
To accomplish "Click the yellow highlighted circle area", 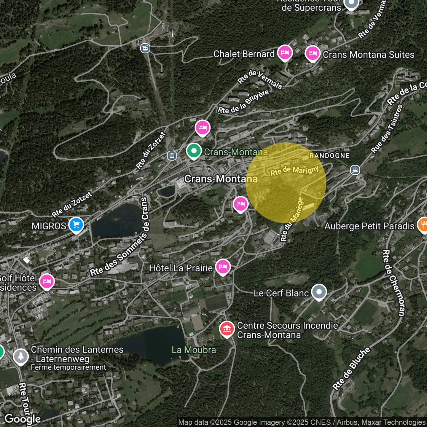I will click(x=286, y=183).
